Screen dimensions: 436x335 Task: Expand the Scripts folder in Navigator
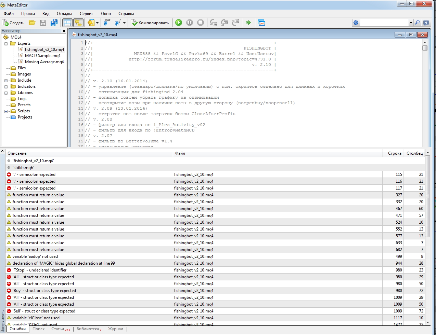[x=6, y=111]
